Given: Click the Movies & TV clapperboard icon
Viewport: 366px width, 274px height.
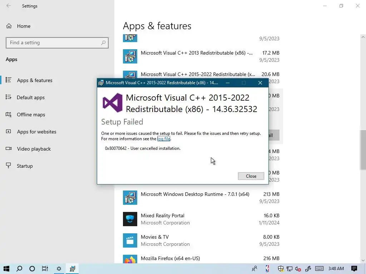Looking at the screenshot, I should pos(130,240).
